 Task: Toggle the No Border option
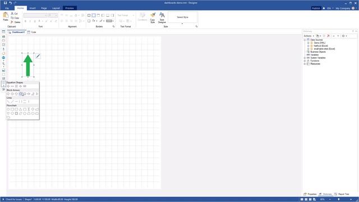pyautogui.click(x=94, y=15)
